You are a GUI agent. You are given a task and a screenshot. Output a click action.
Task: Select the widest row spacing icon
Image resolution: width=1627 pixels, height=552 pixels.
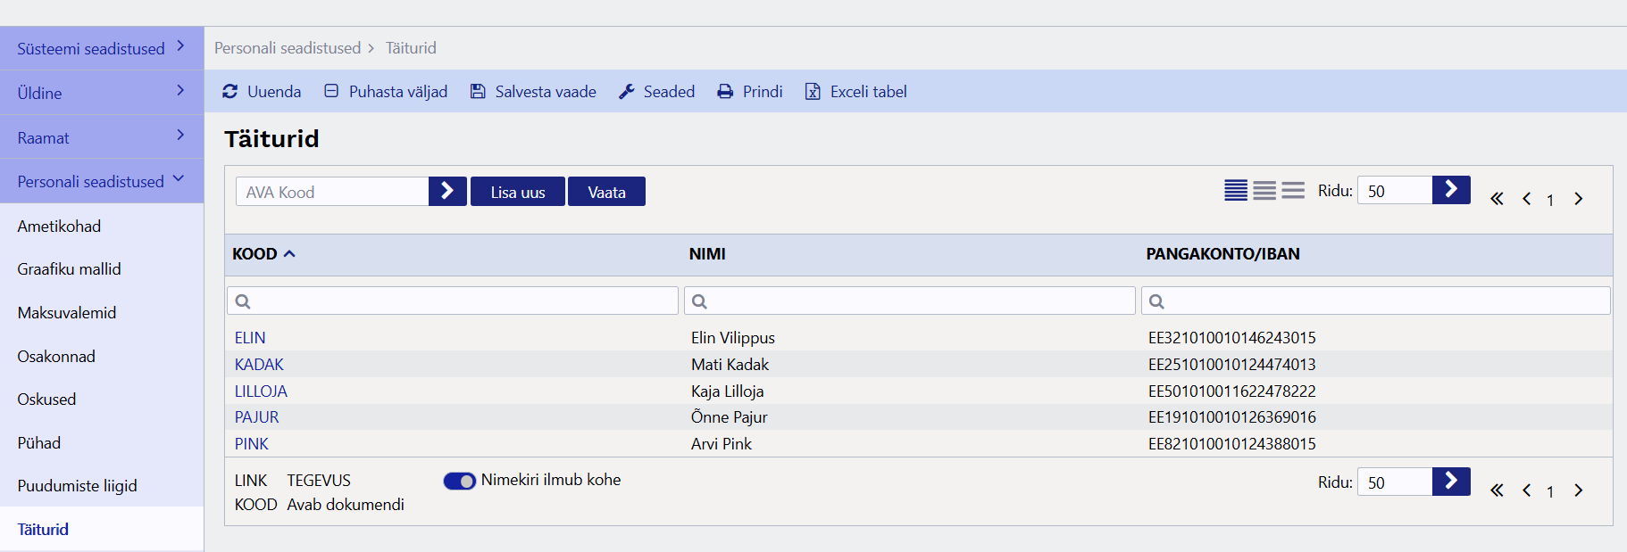[1293, 190]
